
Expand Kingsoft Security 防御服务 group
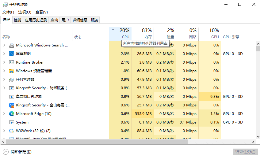click(x=4, y=88)
